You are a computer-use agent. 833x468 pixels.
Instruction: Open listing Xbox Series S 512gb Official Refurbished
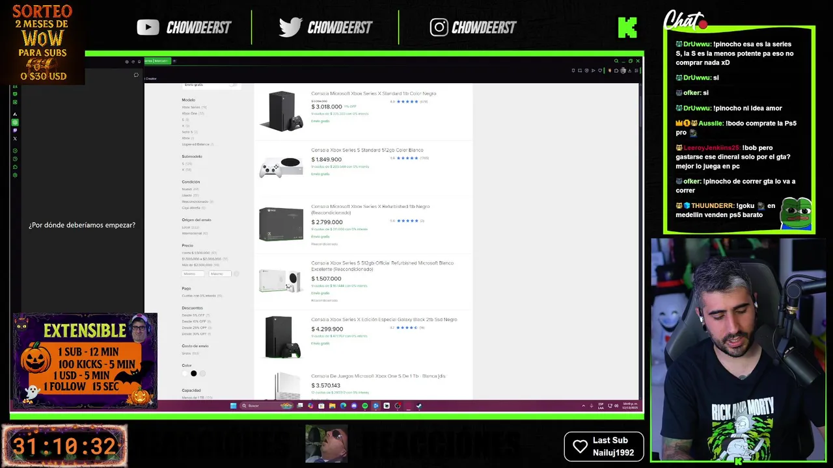pyautogui.click(x=383, y=266)
